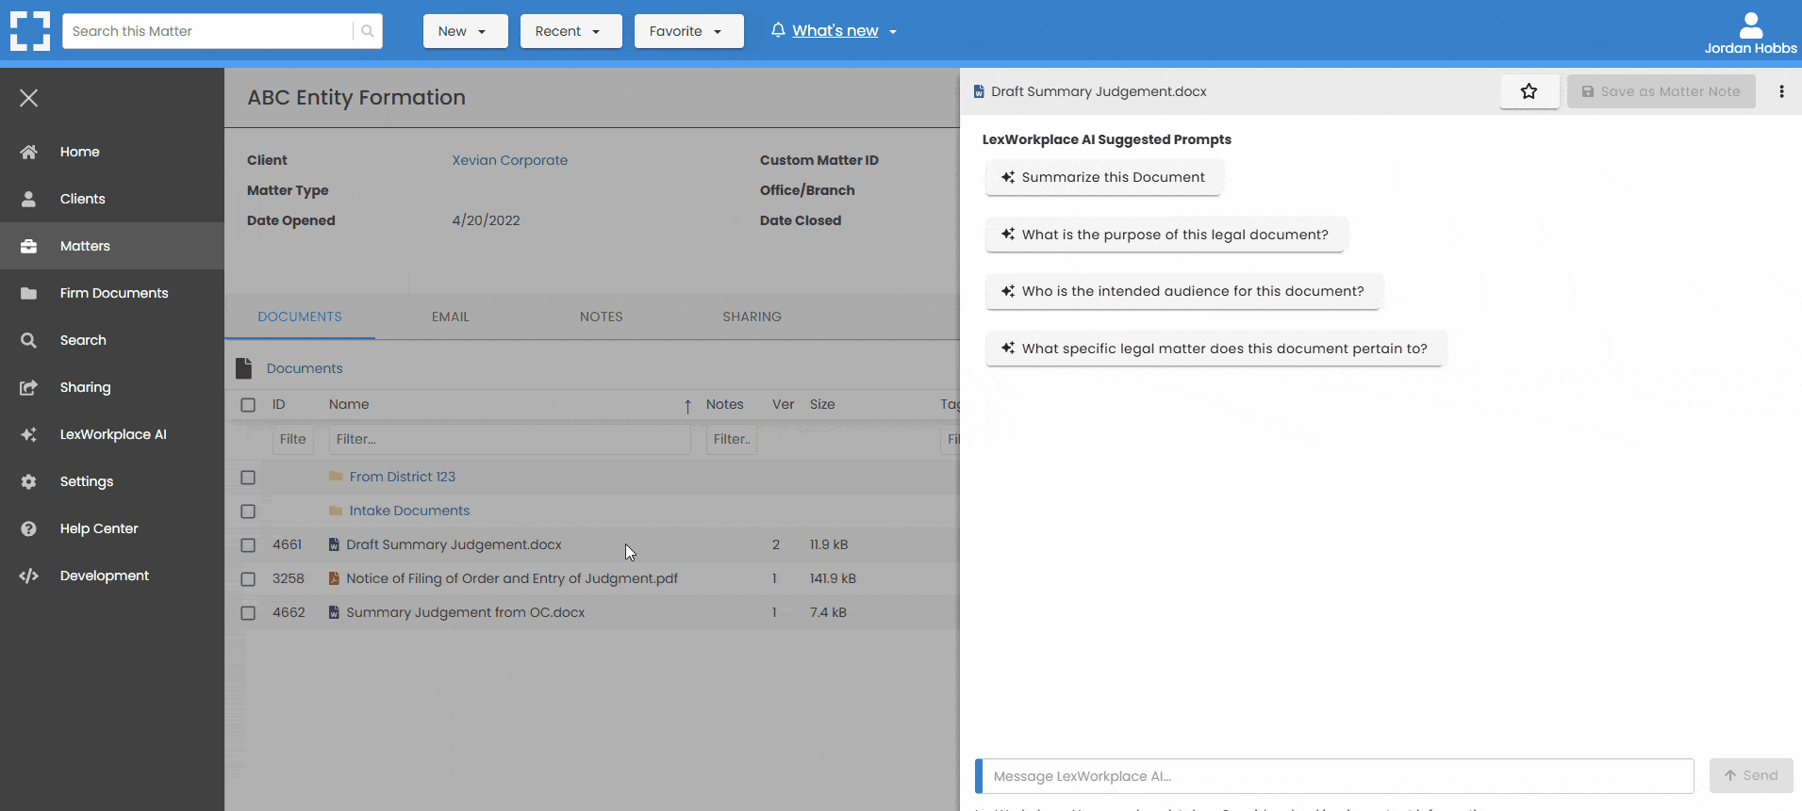Favorite the document with the star icon

pyautogui.click(x=1529, y=91)
